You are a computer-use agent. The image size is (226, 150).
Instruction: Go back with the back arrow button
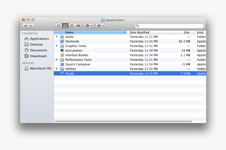tap(25, 26)
